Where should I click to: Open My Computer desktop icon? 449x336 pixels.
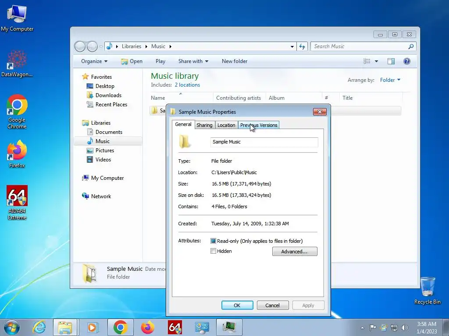[17, 18]
